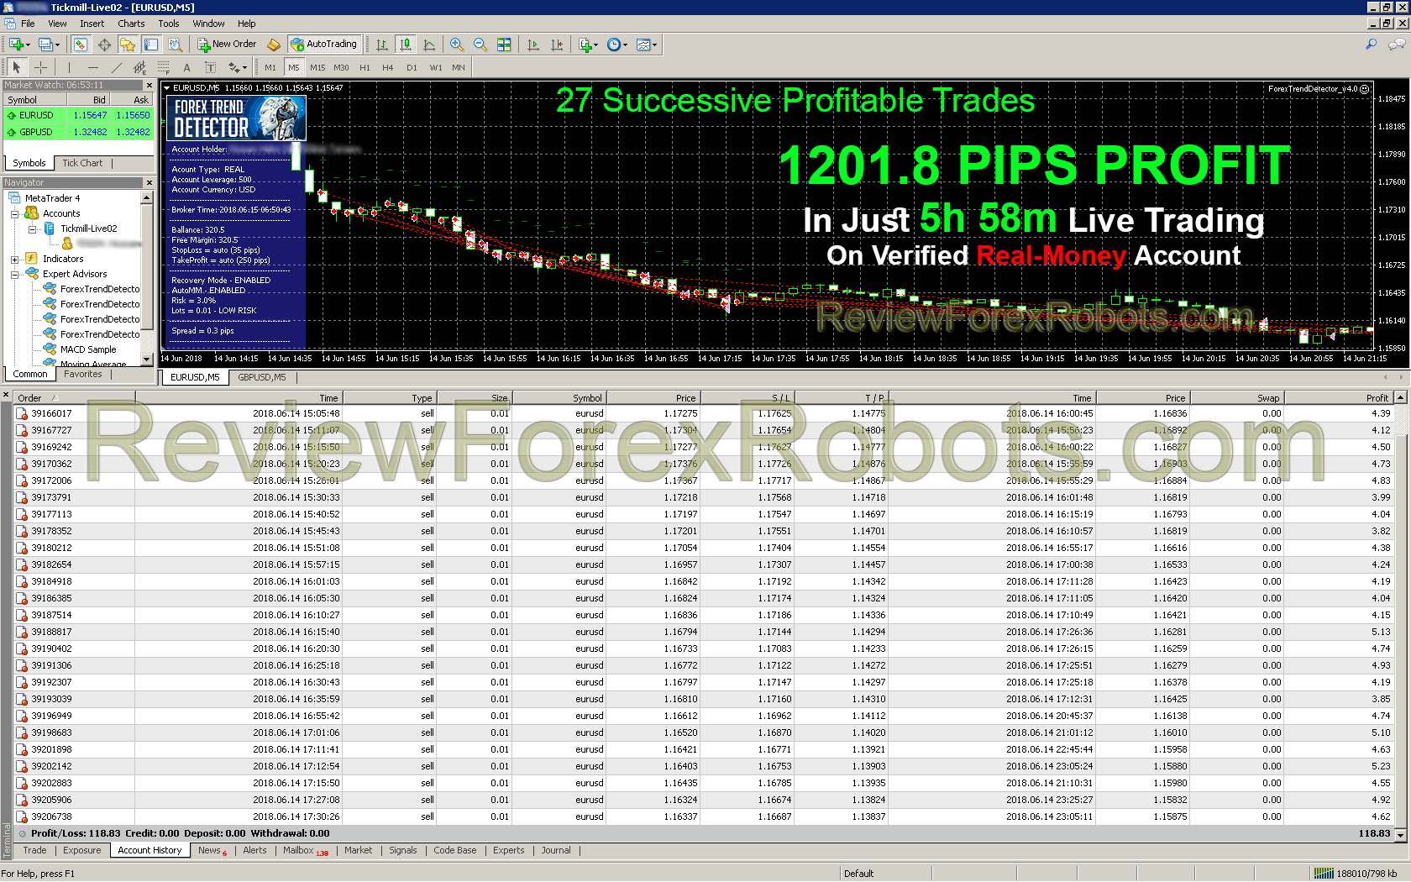Open the Strategy Tester toolbar icon
Screen dimensions: 1411x882
pos(175,45)
